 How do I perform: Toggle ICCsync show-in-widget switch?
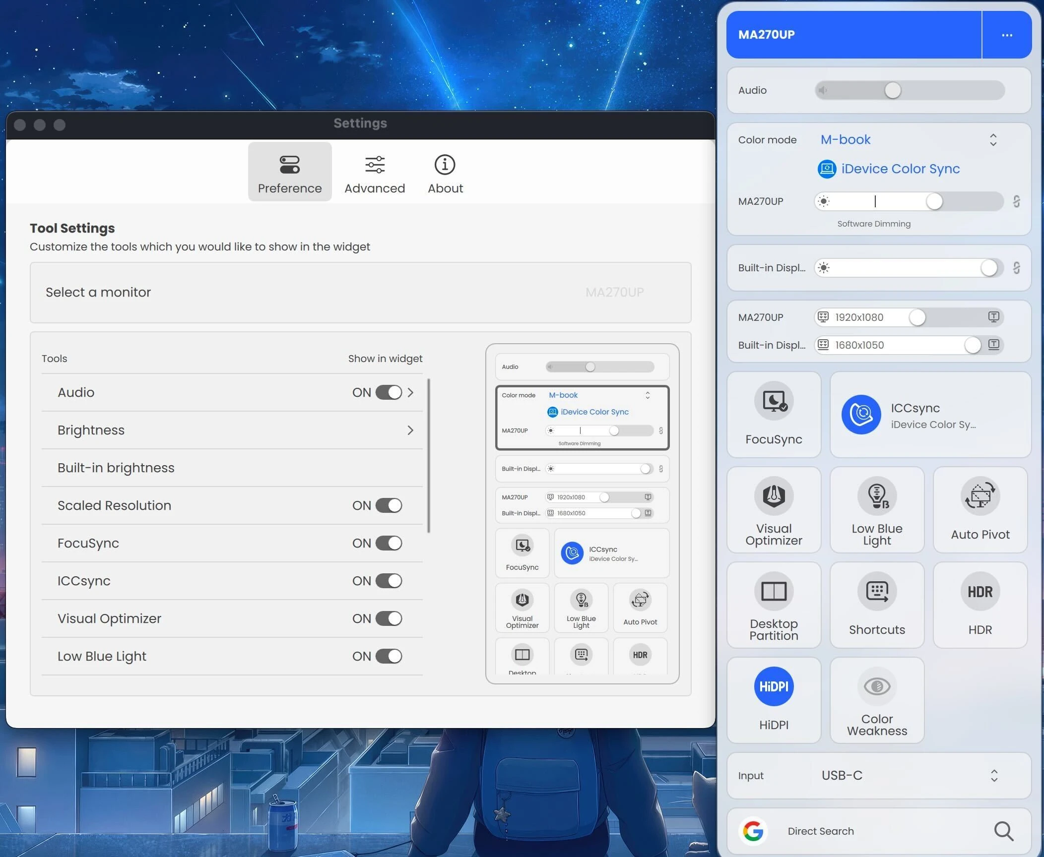click(389, 581)
